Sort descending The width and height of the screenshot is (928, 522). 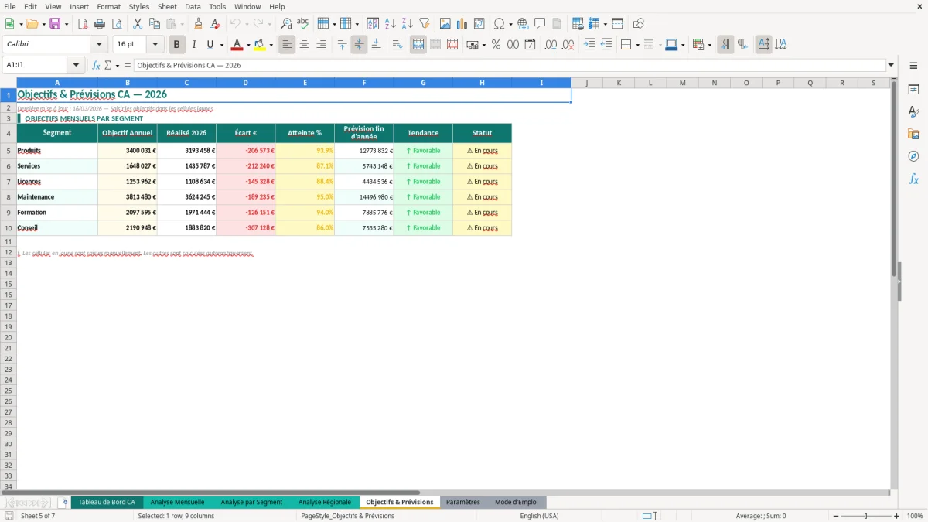coord(408,24)
